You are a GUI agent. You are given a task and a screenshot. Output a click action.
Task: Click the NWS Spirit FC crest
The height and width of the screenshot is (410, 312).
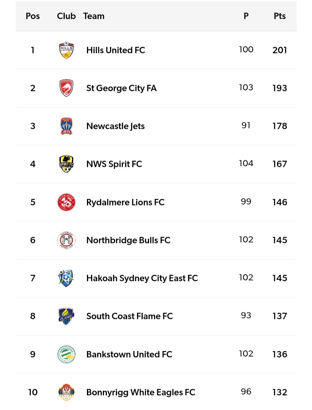(66, 164)
